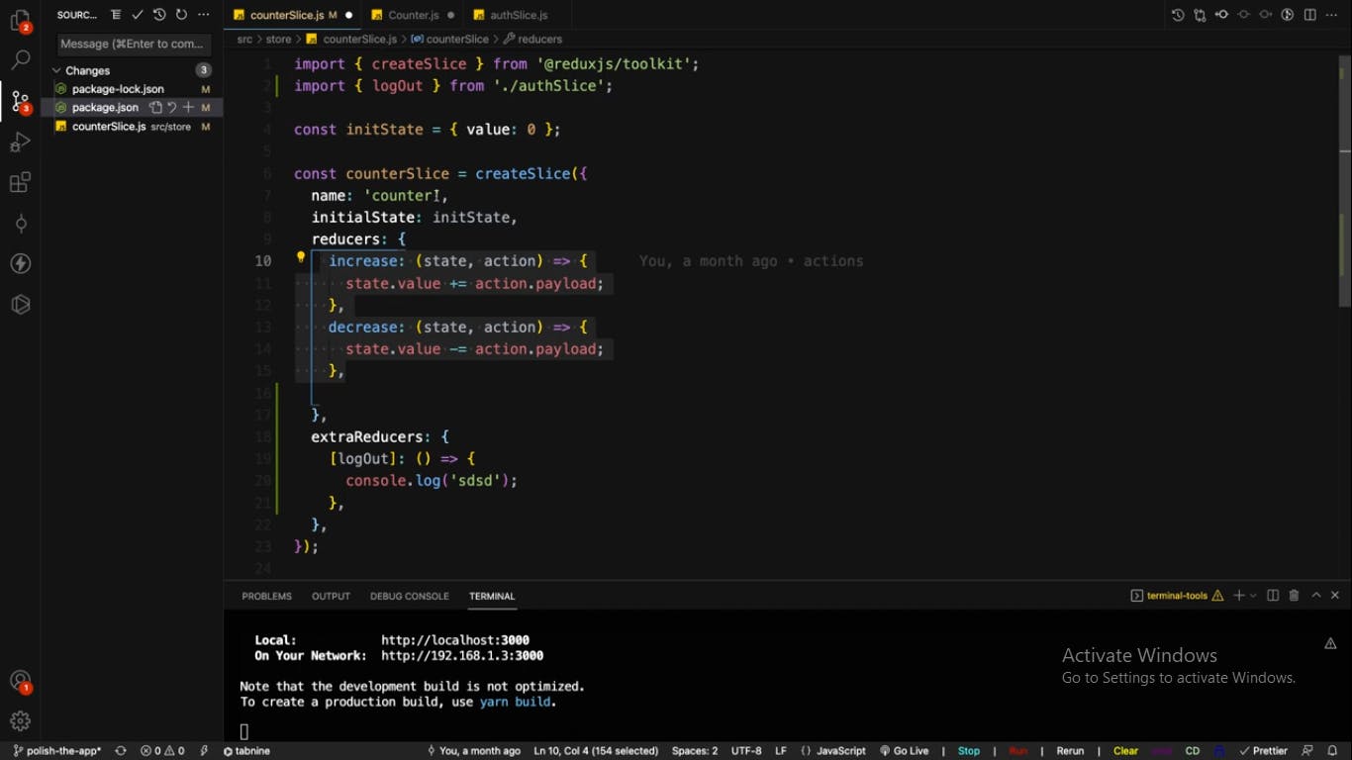
Task: Switch to the Counter.js editor tab
Action: (x=414, y=15)
